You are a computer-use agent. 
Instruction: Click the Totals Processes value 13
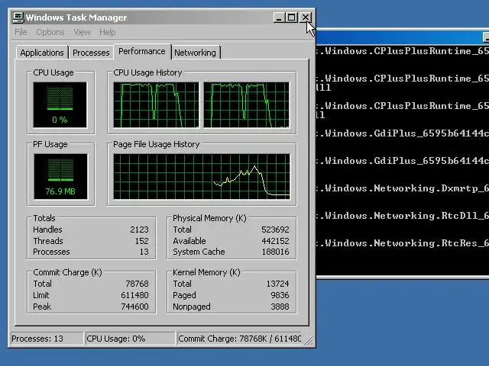click(x=144, y=252)
